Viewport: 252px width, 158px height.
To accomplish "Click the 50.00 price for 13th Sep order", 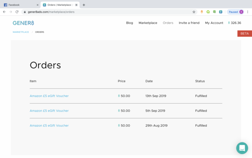I will pyautogui.click(x=124, y=96).
